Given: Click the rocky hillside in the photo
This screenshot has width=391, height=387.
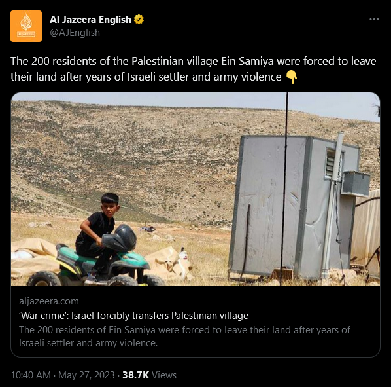Looking at the screenshot, I should [125, 150].
